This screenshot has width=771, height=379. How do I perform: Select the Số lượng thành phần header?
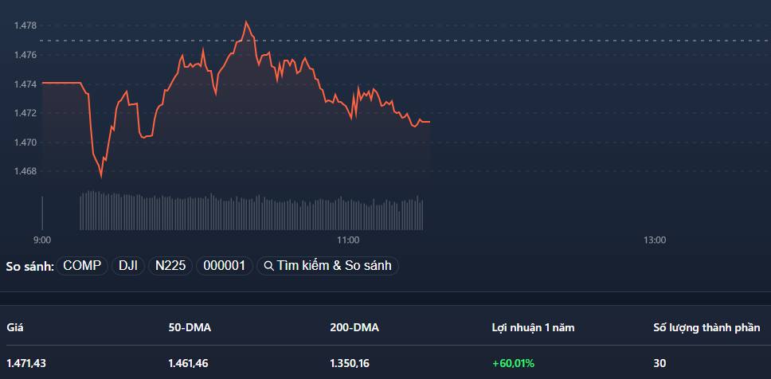706,327
